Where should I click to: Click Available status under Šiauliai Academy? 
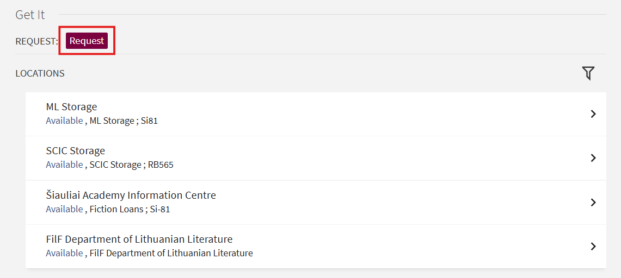pos(64,209)
